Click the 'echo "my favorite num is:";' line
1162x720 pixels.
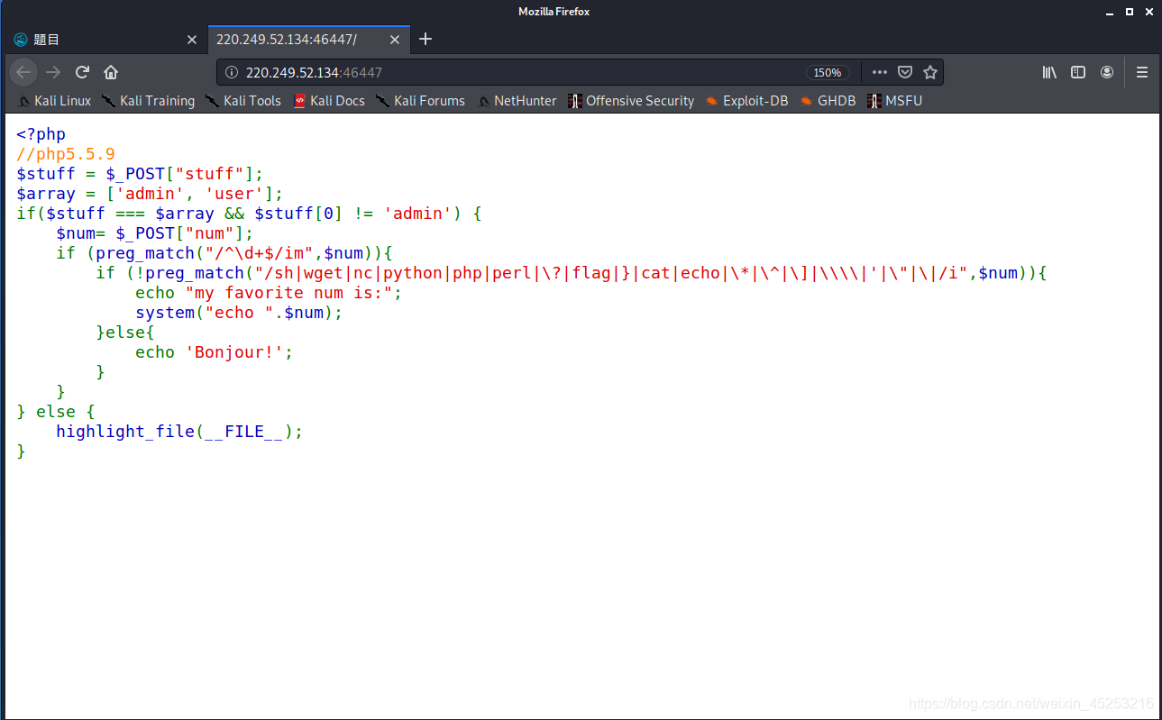click(269, 293)
